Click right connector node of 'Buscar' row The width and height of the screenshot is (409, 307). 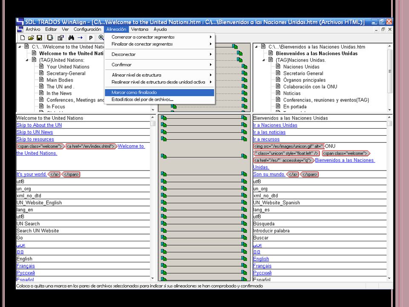pyautogui.click(x=244, y=237)
